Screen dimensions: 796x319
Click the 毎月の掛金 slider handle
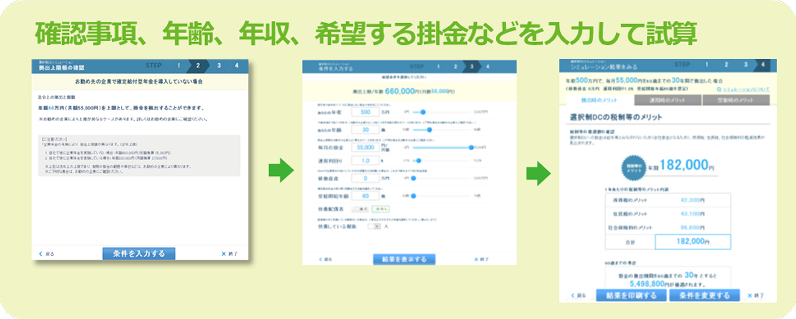471,147
